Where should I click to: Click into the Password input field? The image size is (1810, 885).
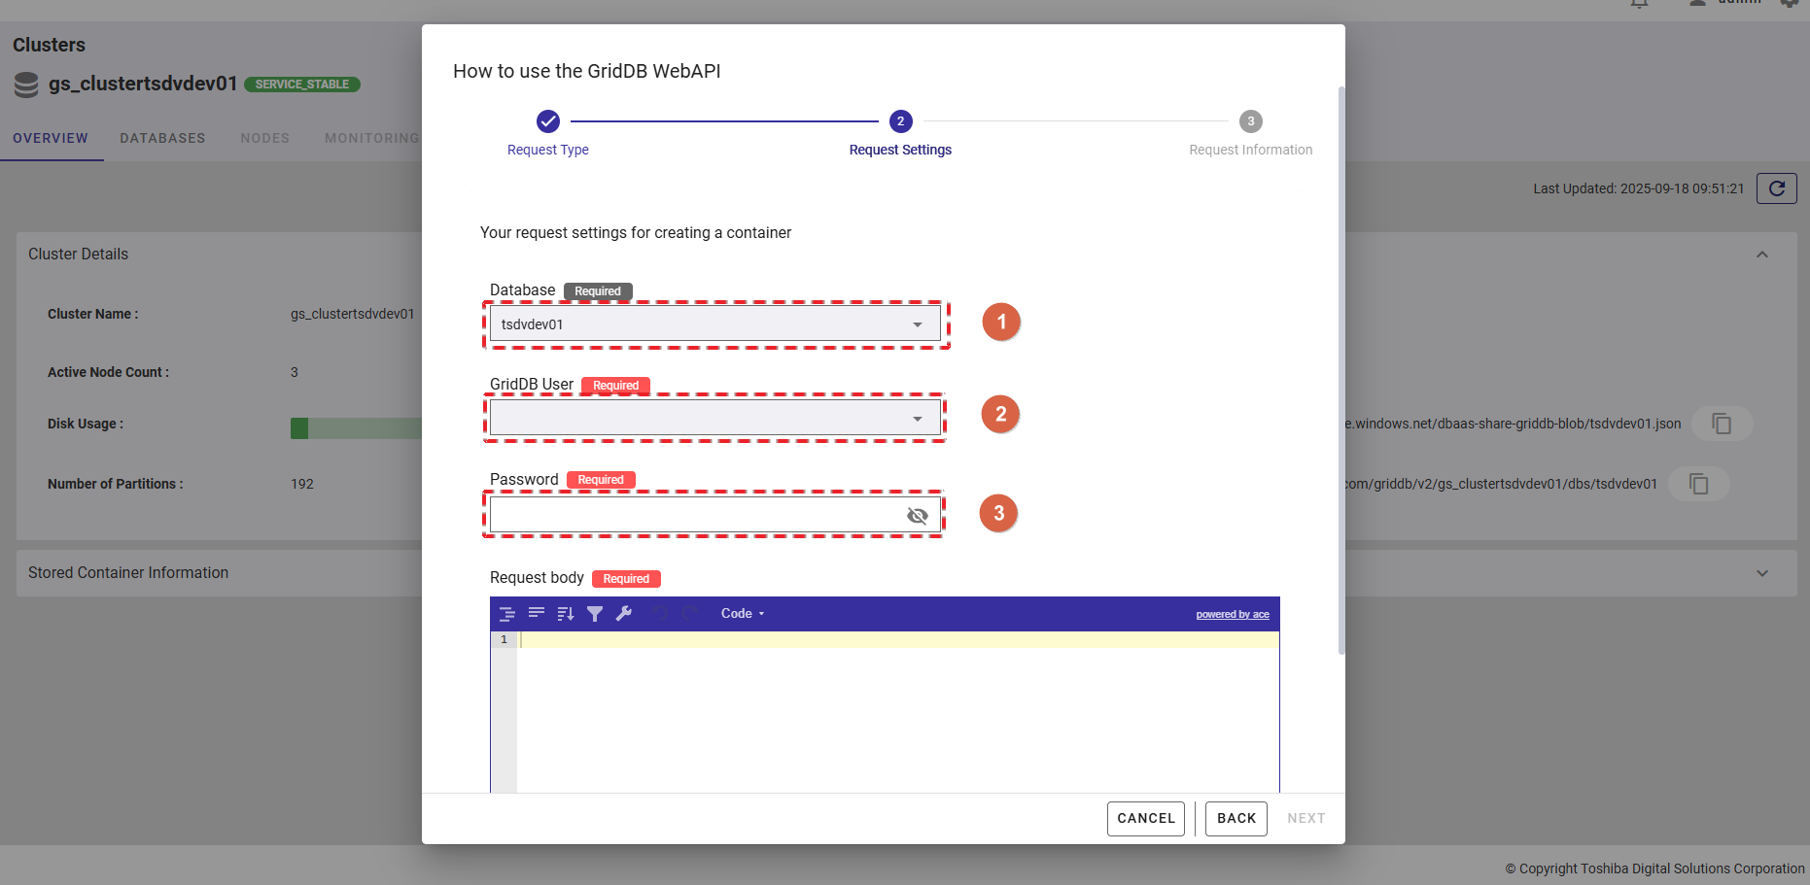695,515
